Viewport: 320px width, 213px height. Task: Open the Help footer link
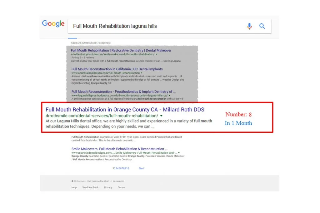(x=74, y=187)
